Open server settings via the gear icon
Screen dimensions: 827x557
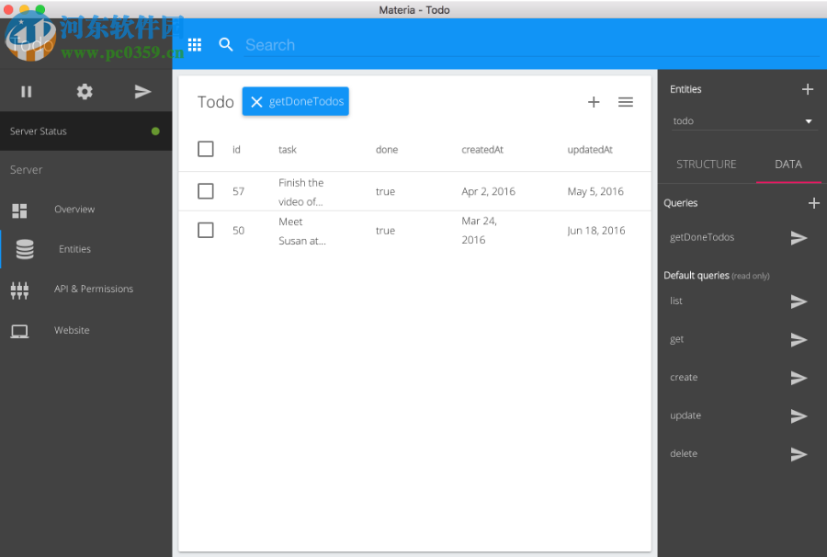pos(85,92)
